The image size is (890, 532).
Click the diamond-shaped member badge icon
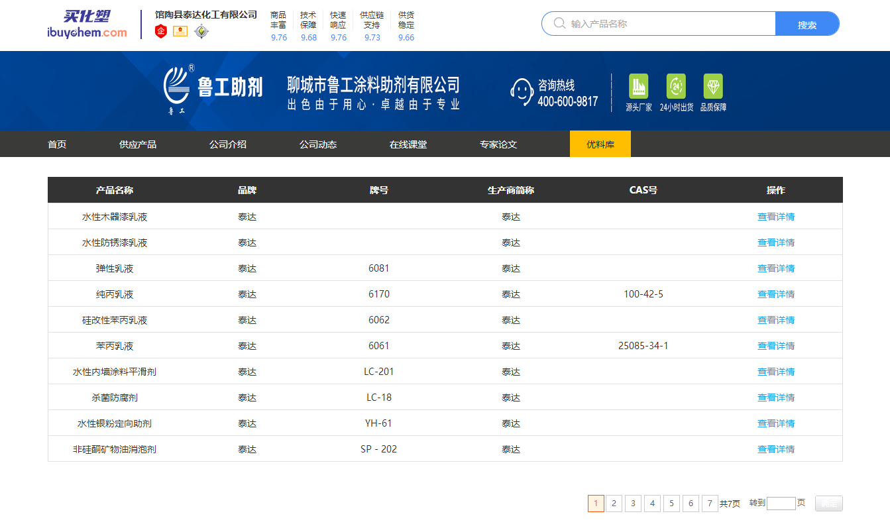pos(201,31)
